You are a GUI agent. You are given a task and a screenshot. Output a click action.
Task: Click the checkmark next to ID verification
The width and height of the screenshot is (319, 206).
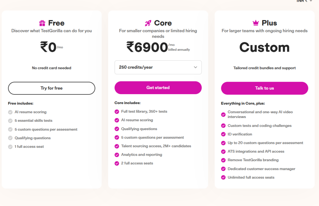[x=223, y=134]
